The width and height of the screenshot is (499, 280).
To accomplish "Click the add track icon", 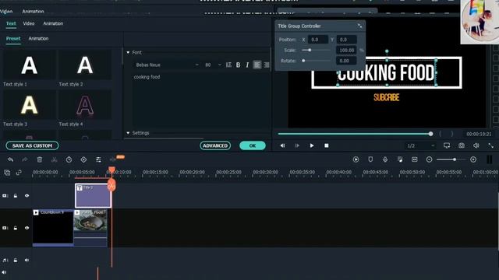I will pos(7,173).
